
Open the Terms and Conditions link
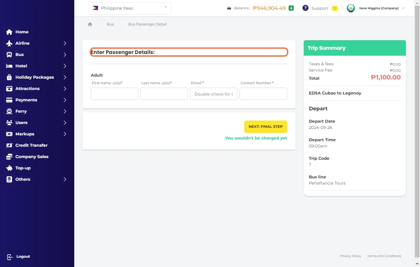click(384, 256)
